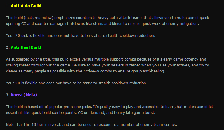Click the green Anti-Heal Build heading

(x=26, y=47)
